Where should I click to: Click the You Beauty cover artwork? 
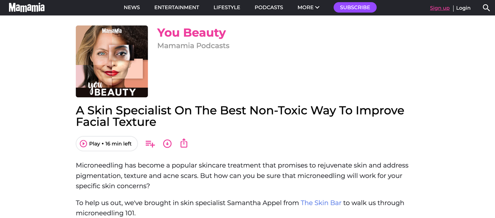coord(112,61)
